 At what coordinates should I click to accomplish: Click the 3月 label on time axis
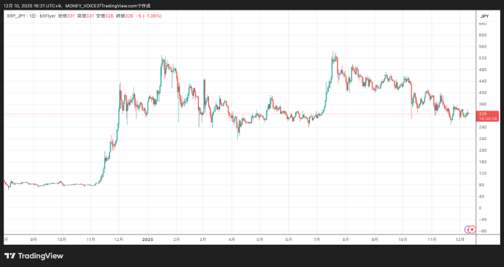[x=202, y=240]
